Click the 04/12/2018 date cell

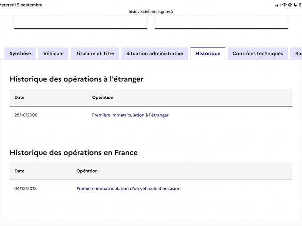[x=25, y=189]
